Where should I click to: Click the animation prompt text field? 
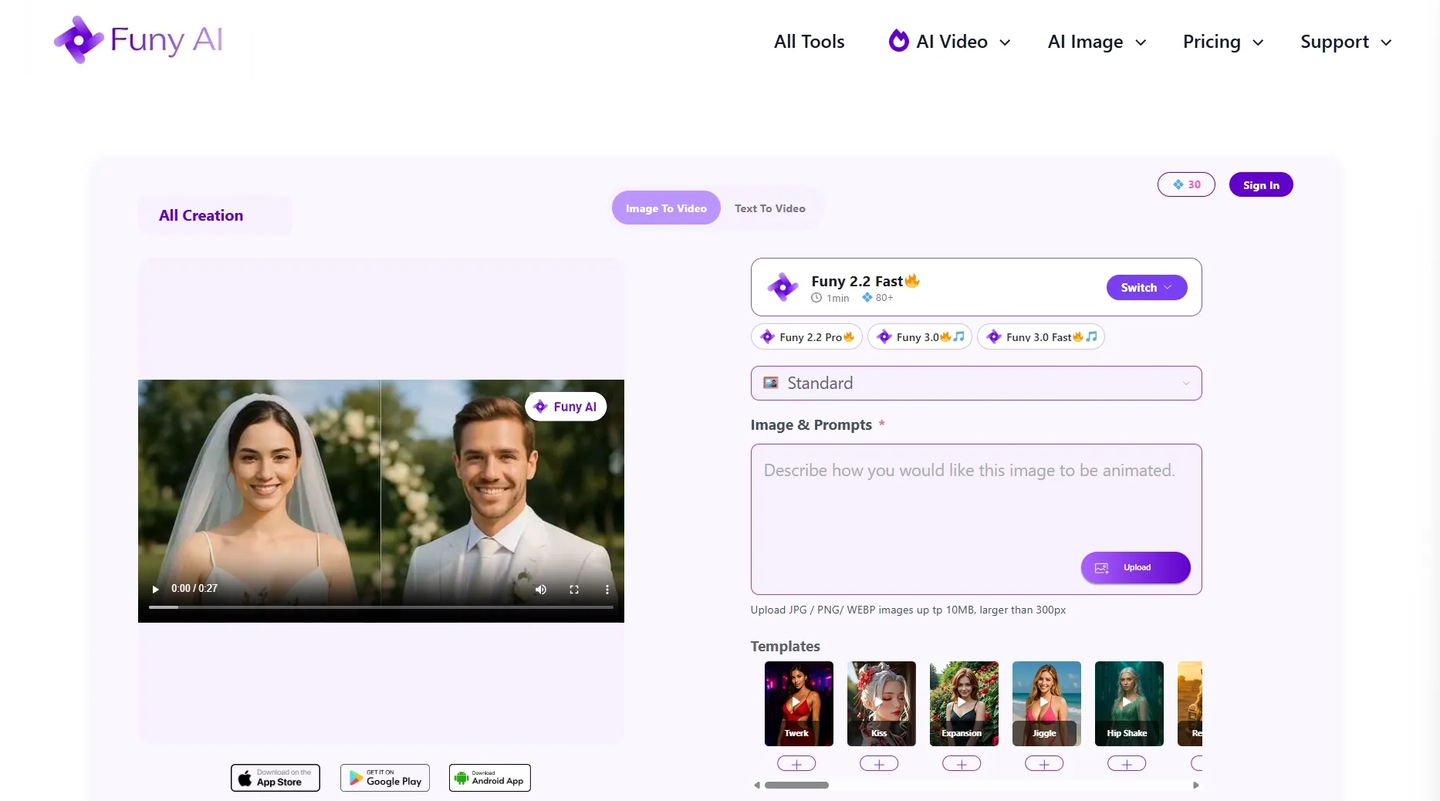click(976, 519)
